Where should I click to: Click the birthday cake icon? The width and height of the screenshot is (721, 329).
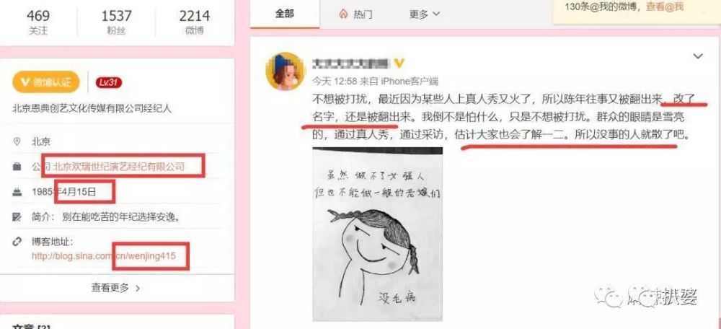17,192
